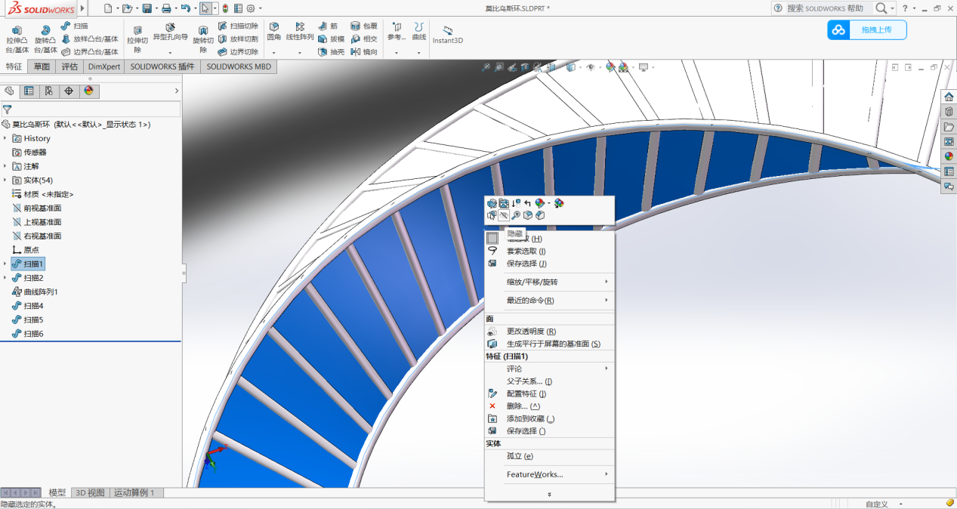Click the Hide body icon in context toolbar
957x509 pixels.
[x=504, y=216]
